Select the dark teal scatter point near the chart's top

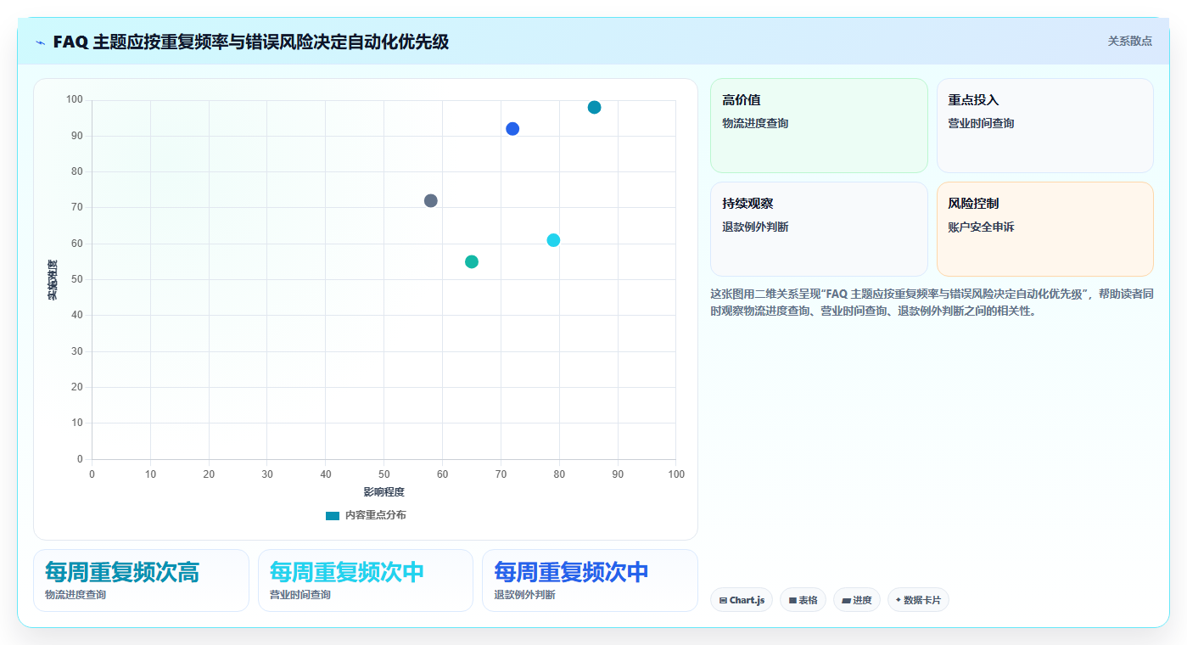coord(594,107)
